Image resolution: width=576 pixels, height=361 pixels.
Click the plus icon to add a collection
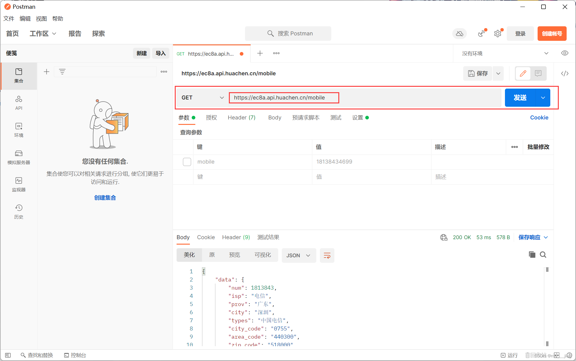[47, 72]
